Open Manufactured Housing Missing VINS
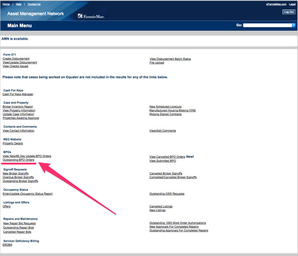The image size is (298, 256). pos(172,111)
